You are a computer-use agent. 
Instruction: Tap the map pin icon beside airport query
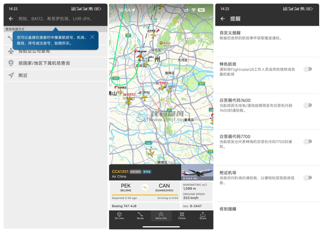click(x=11, y=63)
